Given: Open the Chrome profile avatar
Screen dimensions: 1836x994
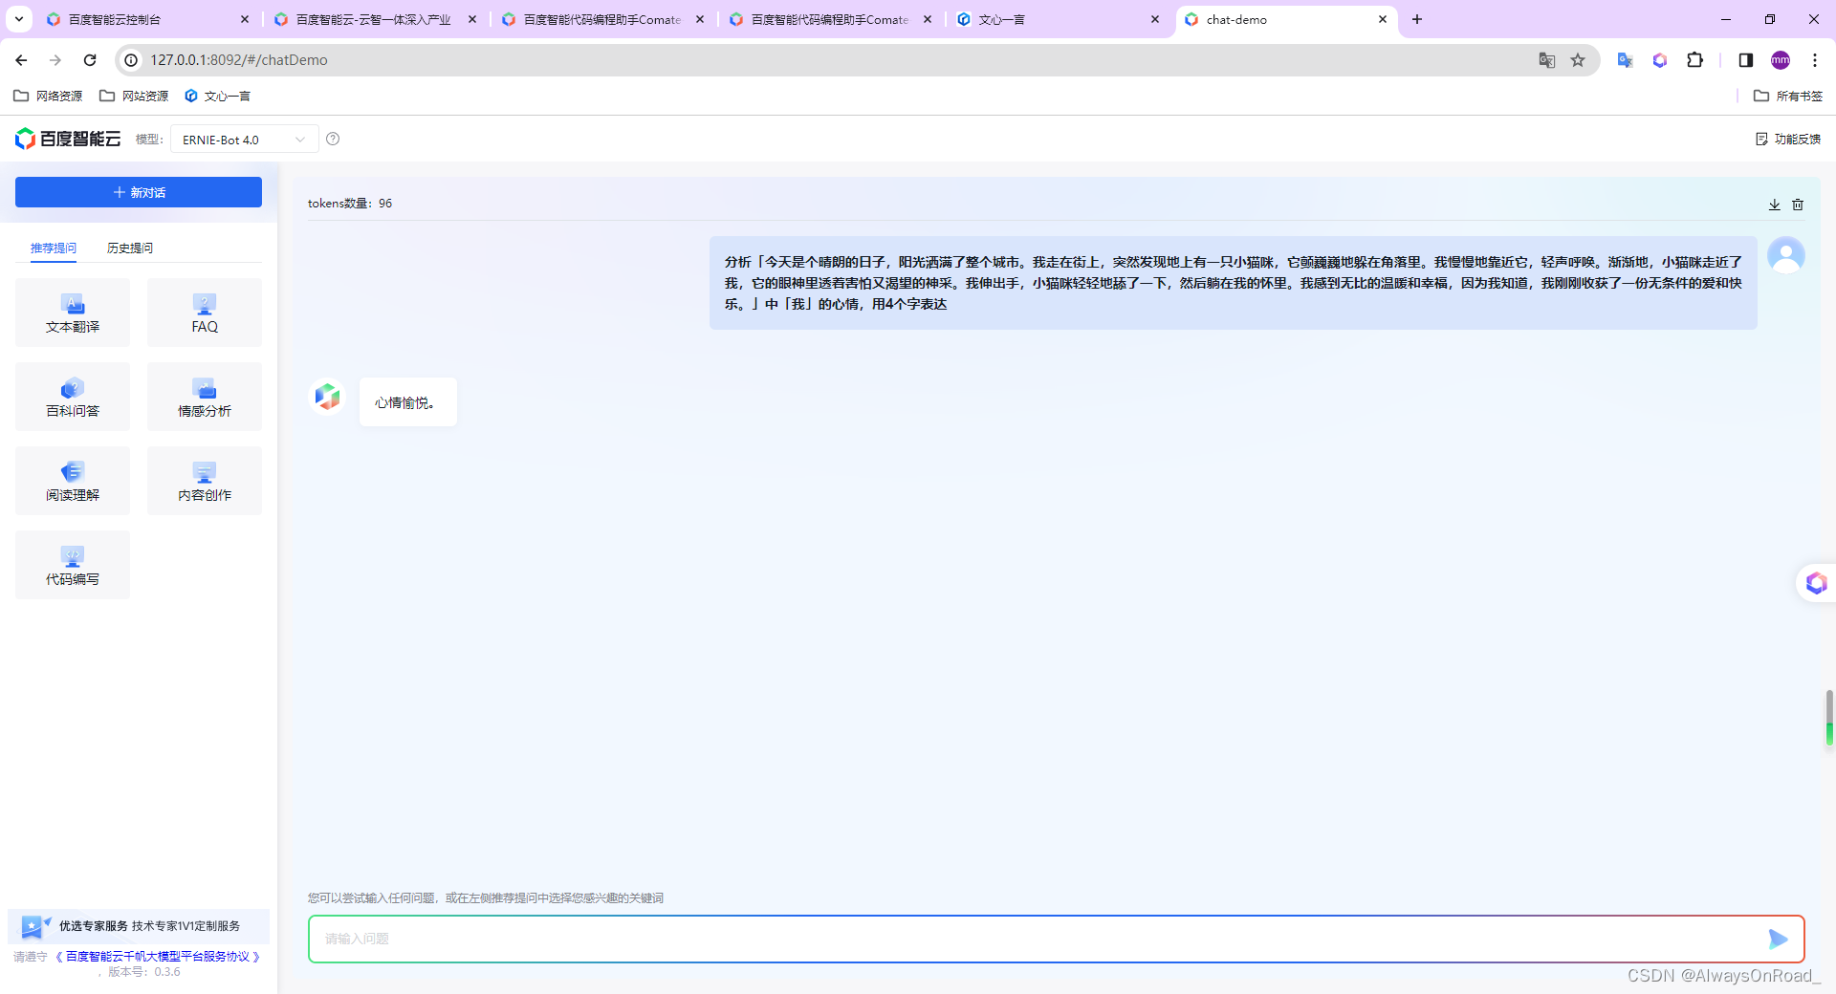Looking at the screenshot, I should [x=1781, y=60].
